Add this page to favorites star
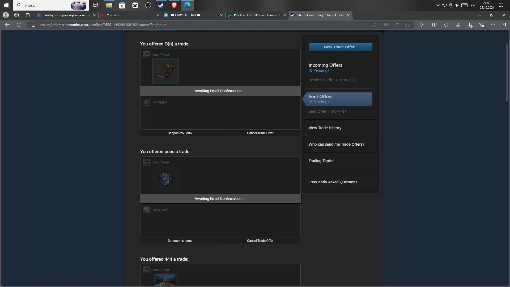 tap(407, 25)
